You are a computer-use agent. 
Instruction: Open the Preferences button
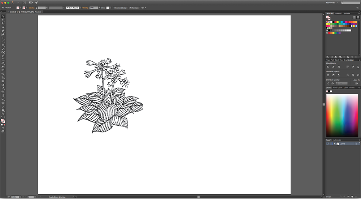tap(134, 8)
